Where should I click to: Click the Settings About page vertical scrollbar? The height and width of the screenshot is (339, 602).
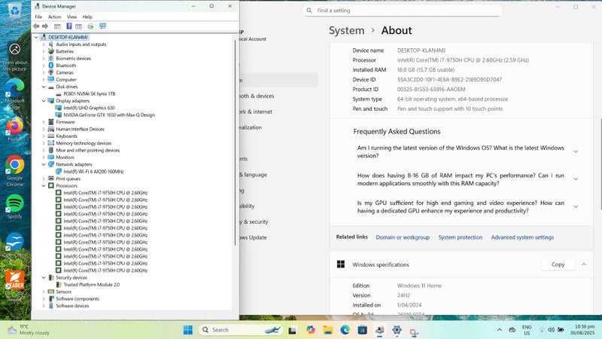(600, 164)
